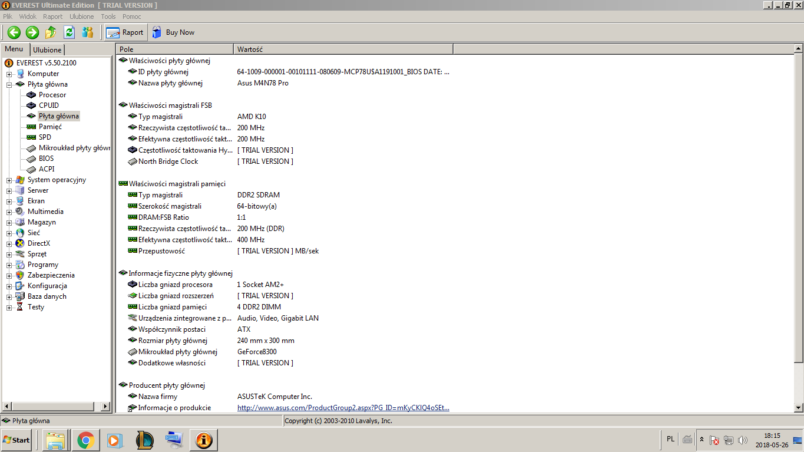Expand the Komputer tree node
The width and height of the screenshot is (804, 452).
click(x=9, y=74)
